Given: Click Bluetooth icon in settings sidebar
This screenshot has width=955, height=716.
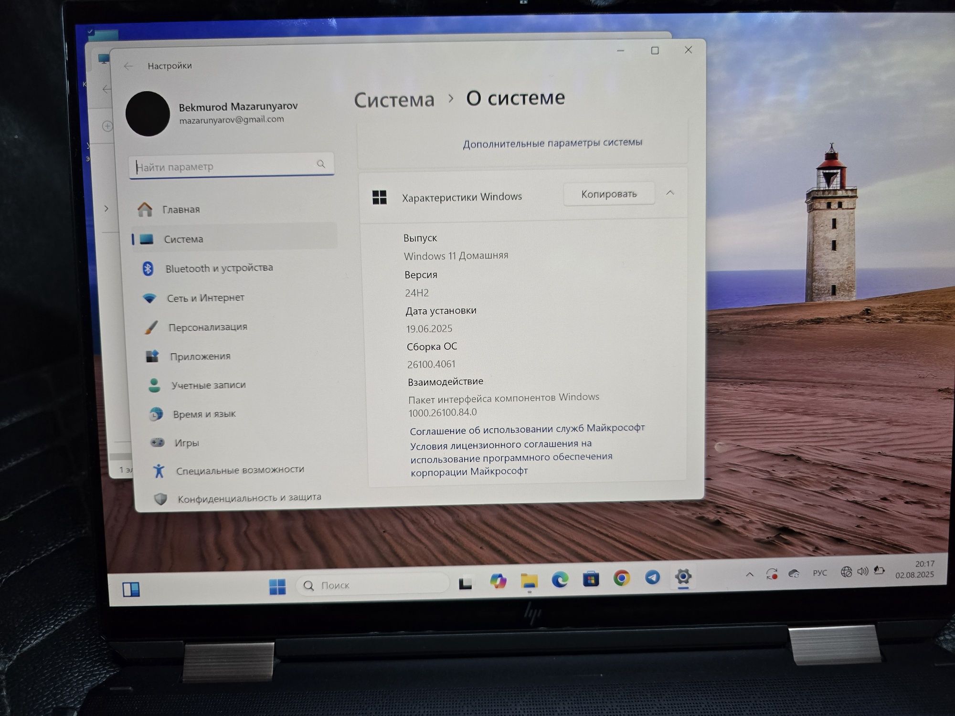Looking at the screenshot, I should pos(148,269).
